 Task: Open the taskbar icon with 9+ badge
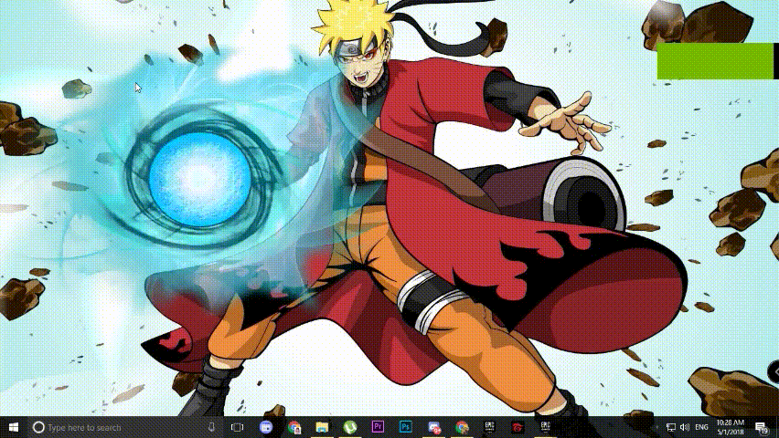(x=433, y=427)
